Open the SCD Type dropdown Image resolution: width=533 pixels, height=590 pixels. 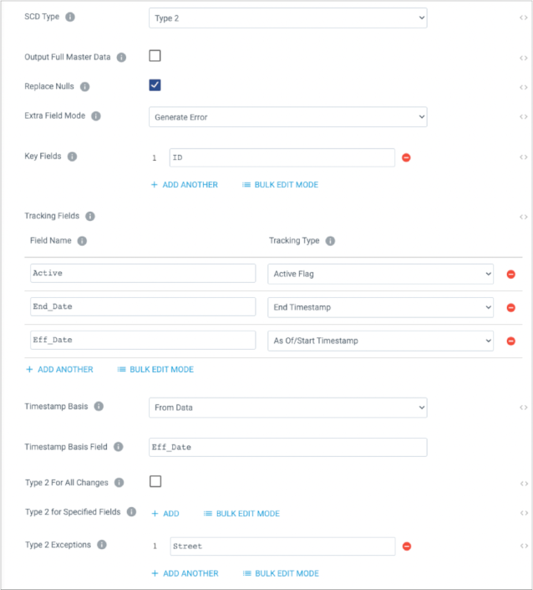(287, 18)
